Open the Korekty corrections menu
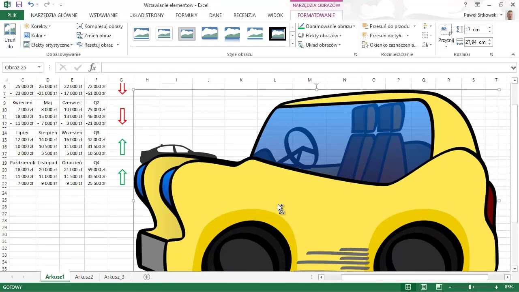This screenshot has width=519, height=292. coord(37,26)
